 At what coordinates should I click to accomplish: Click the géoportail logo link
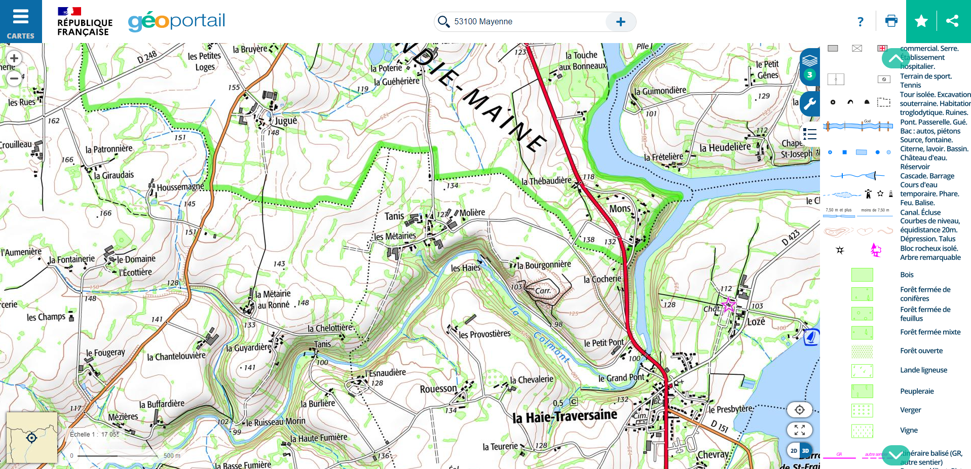(176, 21)
